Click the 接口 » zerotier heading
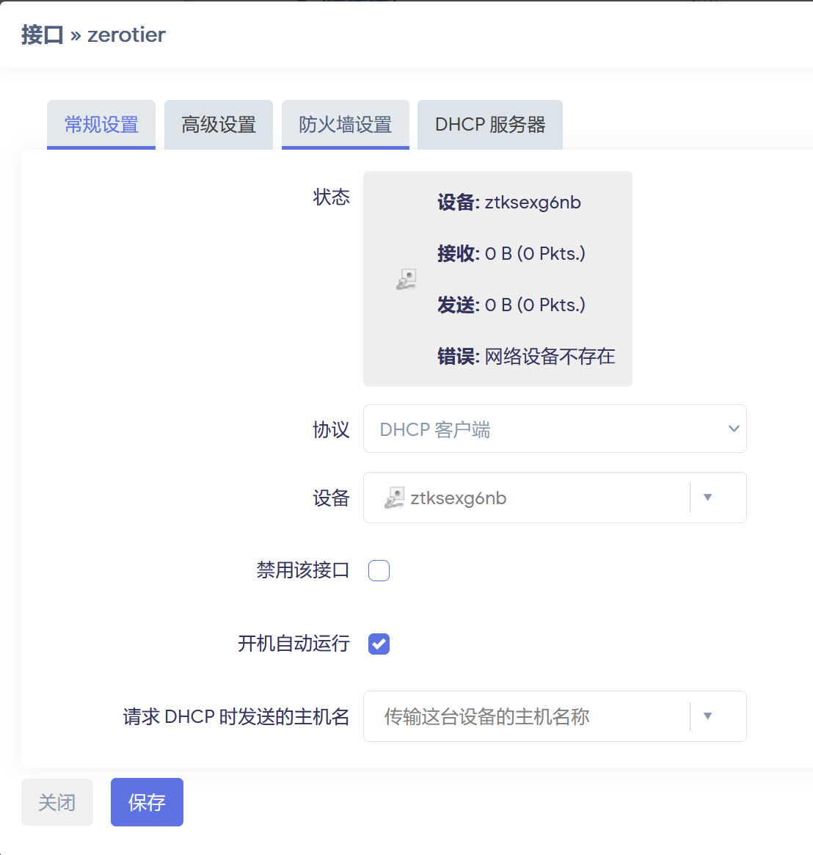Image resolution: width=813 pixels, height=855 pixels. [93, 35]
